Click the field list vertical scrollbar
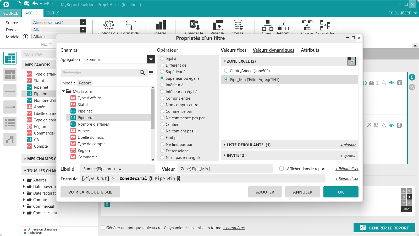The width and height of the screenshot is (419, 236). click(153, 110)
